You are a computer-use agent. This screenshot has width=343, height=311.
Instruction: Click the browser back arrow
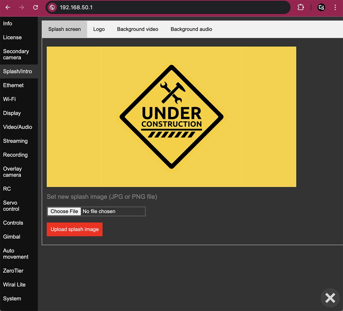pyautogui.click(x=8, y=8)
